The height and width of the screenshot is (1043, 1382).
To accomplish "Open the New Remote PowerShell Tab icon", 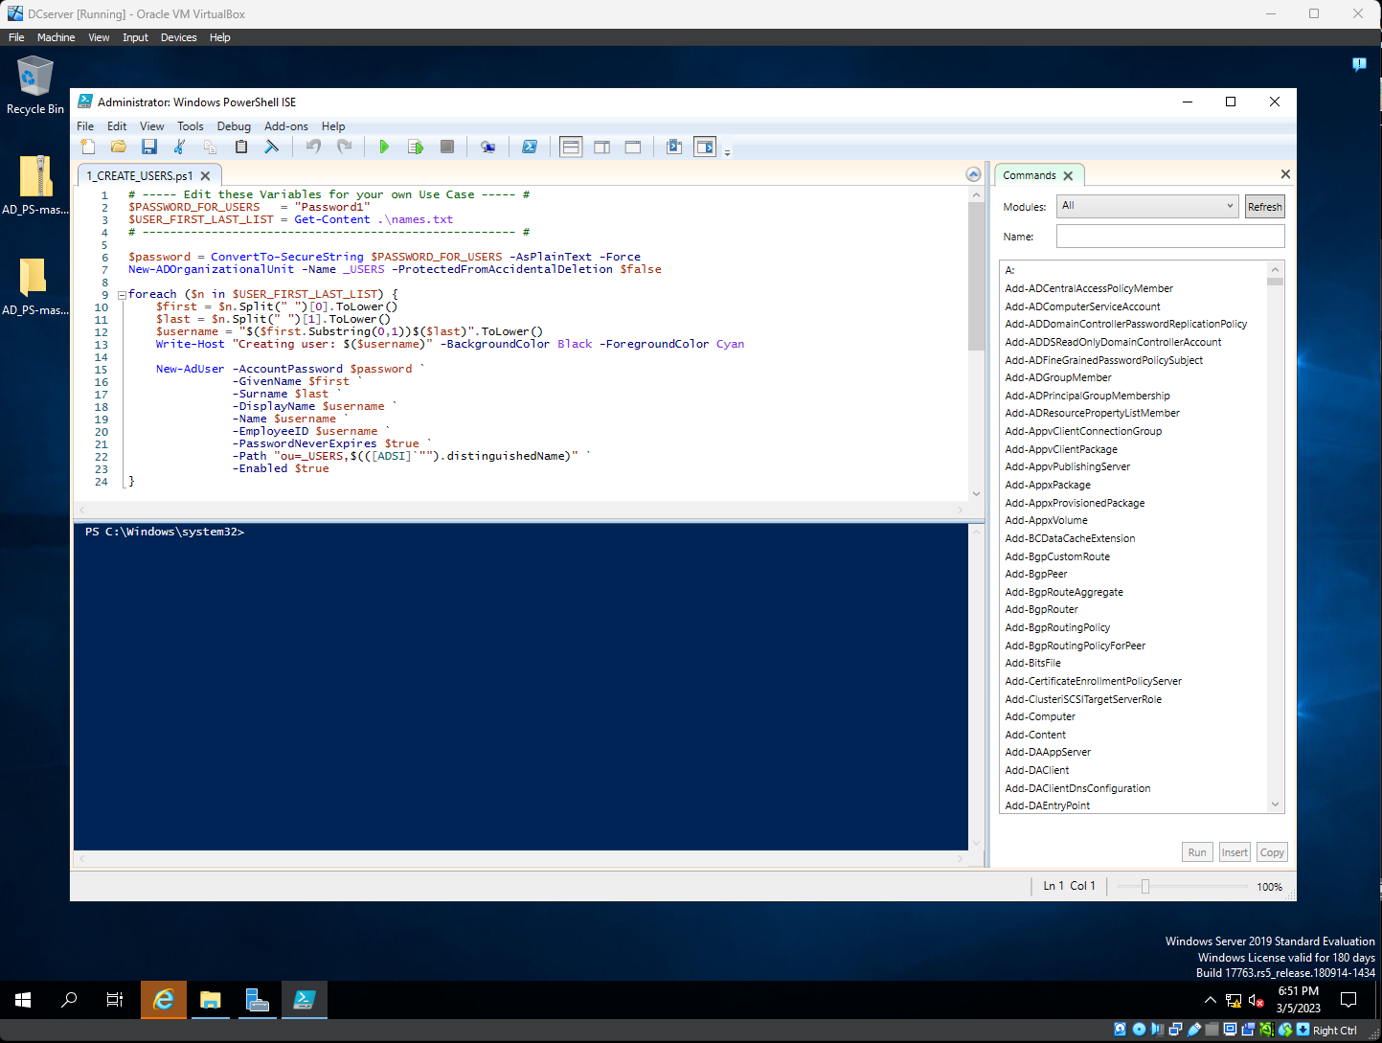I will [487, 147].
